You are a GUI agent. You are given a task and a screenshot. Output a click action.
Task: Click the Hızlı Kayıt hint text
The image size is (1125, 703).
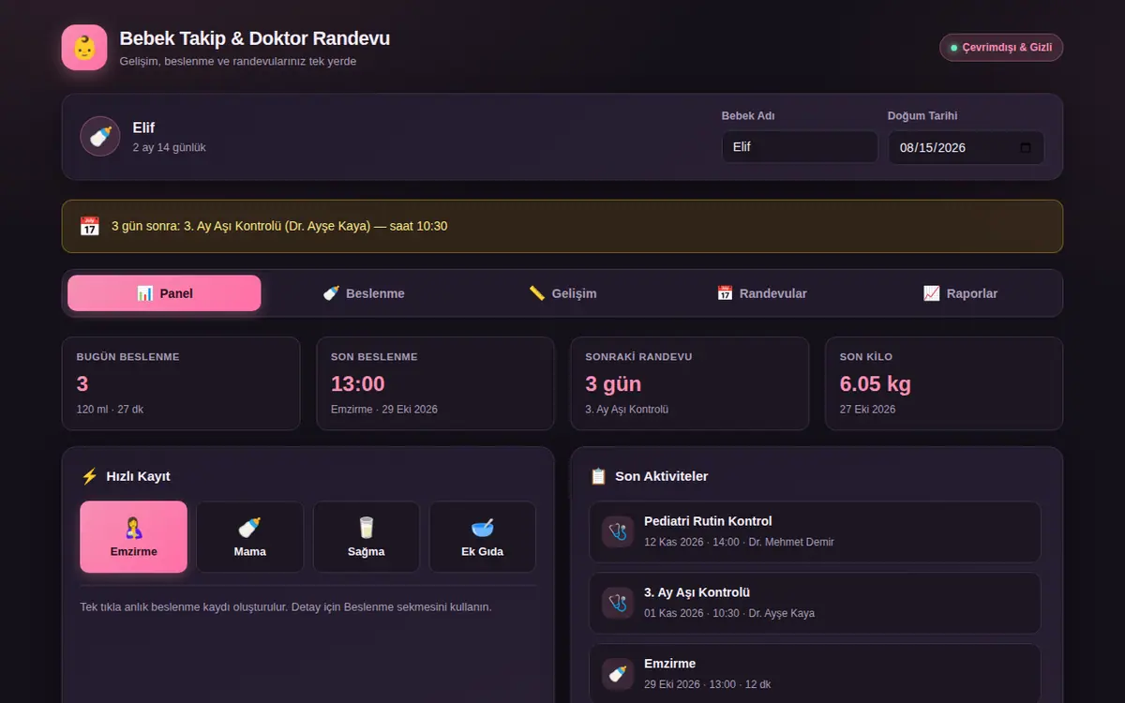[286, 606]
